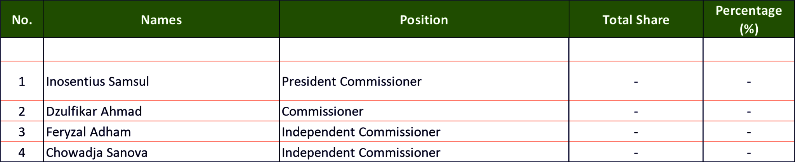This screenshot has width=795, height=162.
Task: Click the "Commissioner" cell in row 2
Action: [323, 111]
